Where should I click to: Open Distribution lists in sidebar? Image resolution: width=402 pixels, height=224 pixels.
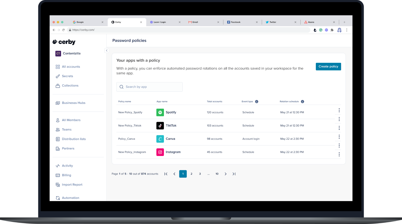click(x=71, y=139)
